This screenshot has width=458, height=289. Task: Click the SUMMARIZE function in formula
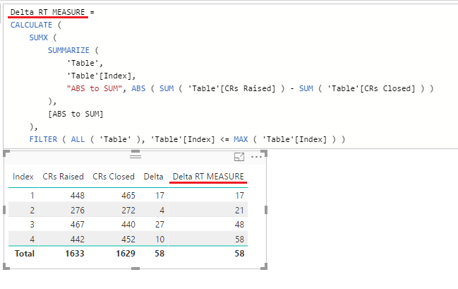point(68,50)
